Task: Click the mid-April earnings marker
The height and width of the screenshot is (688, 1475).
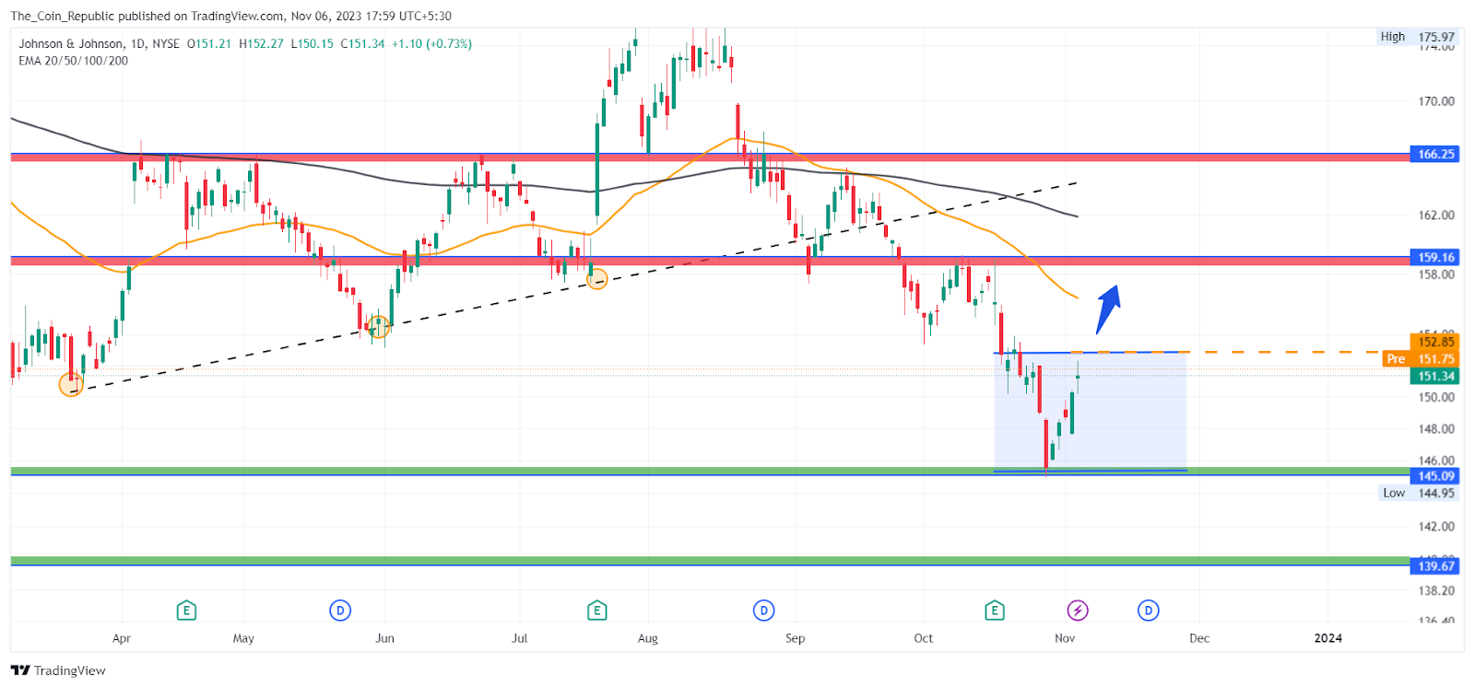Action: pyautogui.click(x=186, y=610)
